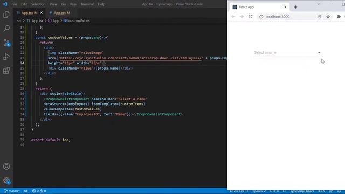The image size is (345, 194).
Task: Bookmark this page with the star icon
Action: pos(328,17)
